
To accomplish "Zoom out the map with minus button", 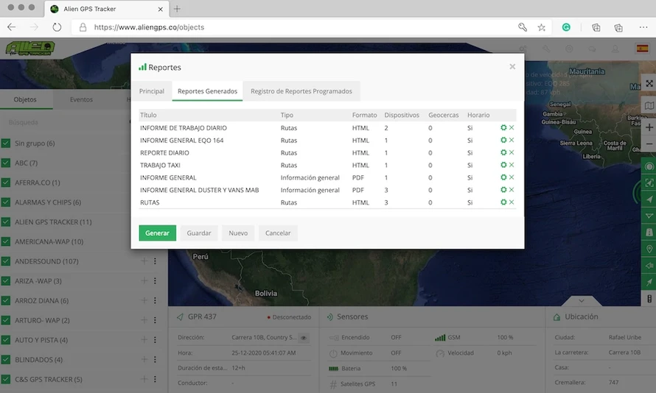I will pos(649,144).
